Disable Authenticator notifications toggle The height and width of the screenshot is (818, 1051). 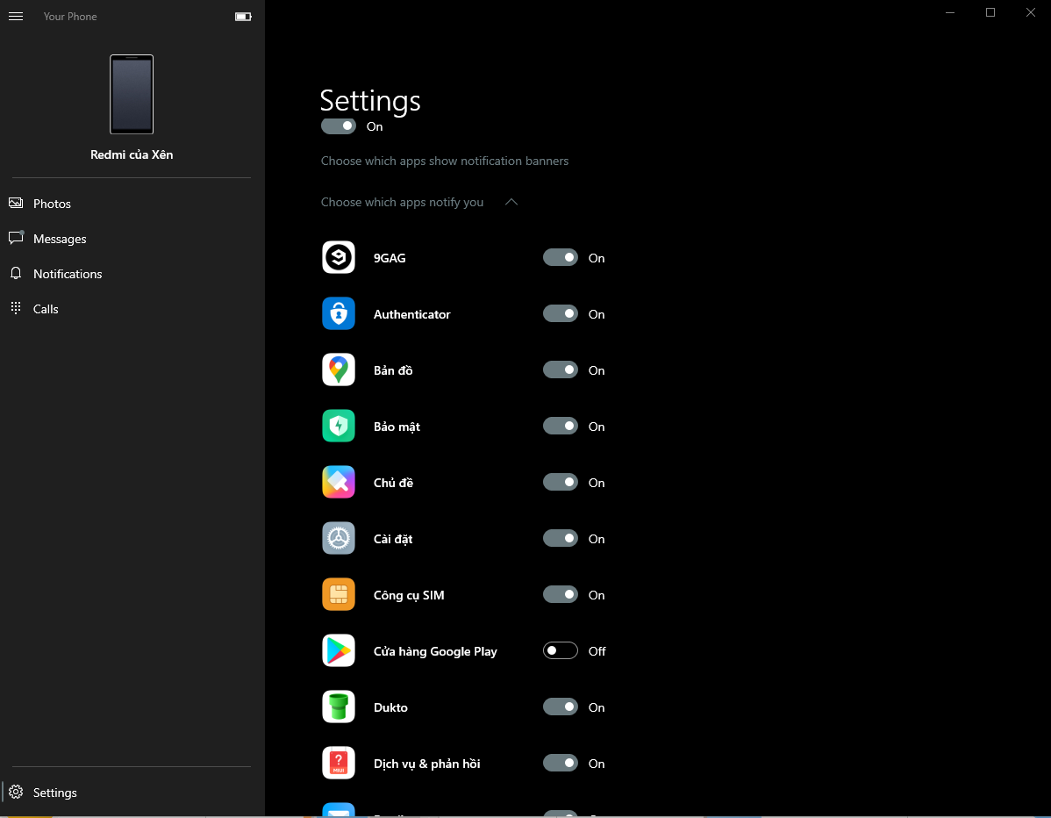click(561, 314)
